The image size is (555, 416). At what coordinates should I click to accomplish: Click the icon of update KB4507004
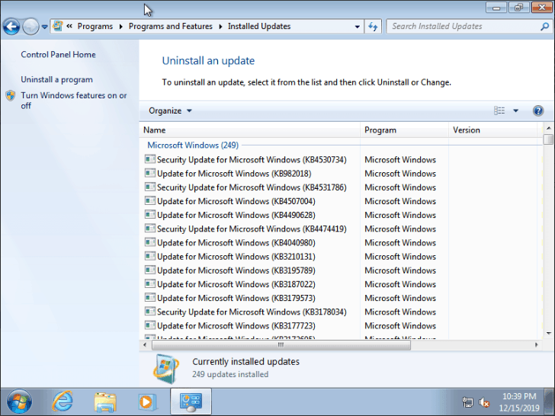click(150, 200)
